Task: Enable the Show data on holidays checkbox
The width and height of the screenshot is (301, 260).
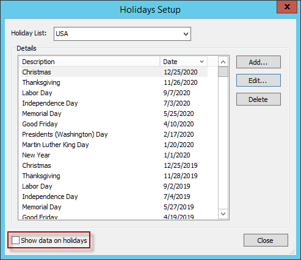Action: (x=16, y=240)
